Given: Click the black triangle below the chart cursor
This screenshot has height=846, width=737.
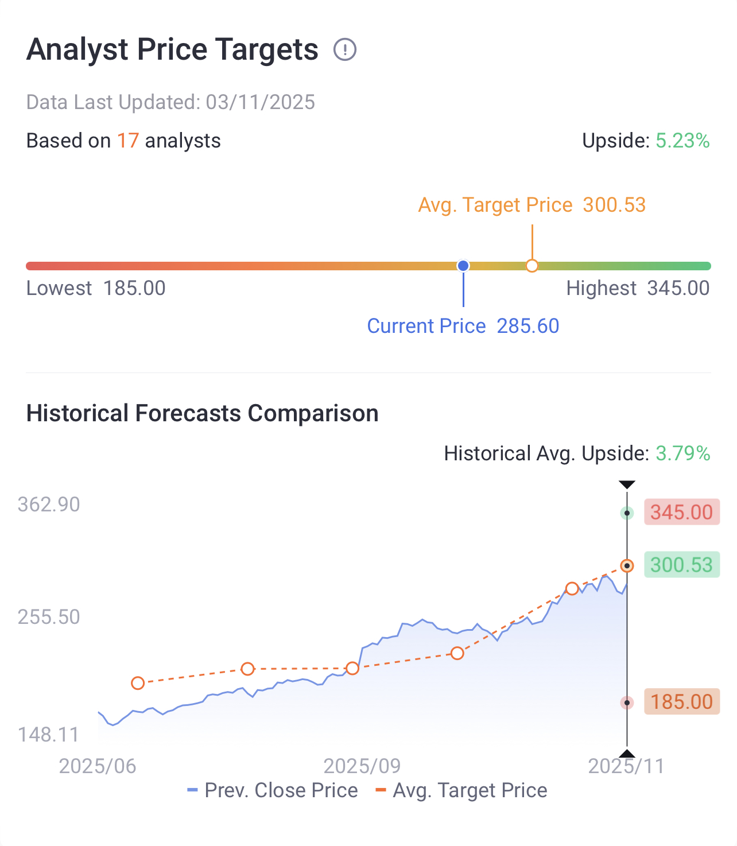Looking at the screenshot, I should [627, 754].
